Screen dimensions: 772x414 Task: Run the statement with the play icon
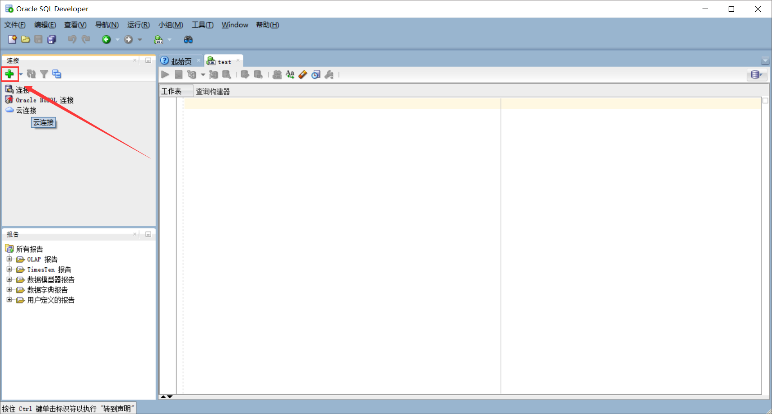coord(165,74)
